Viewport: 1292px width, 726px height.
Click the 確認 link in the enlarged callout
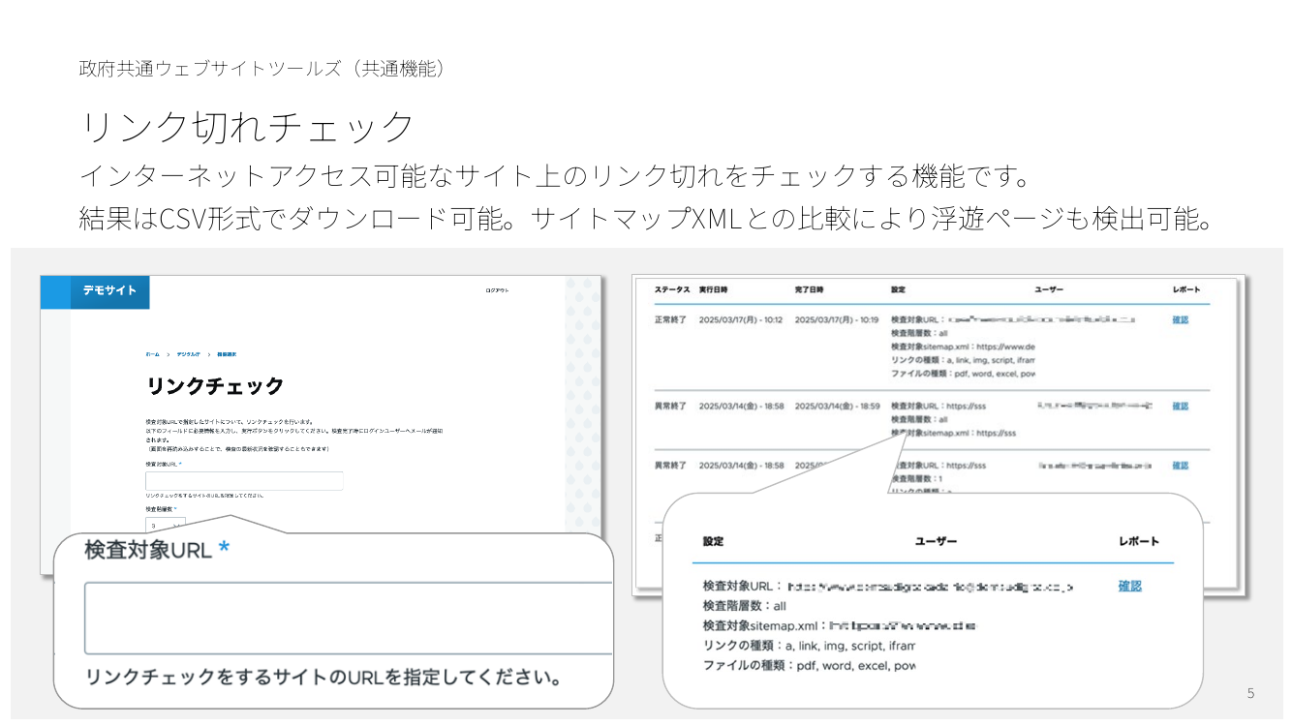pyautogui.click(x=1130, y=586)
